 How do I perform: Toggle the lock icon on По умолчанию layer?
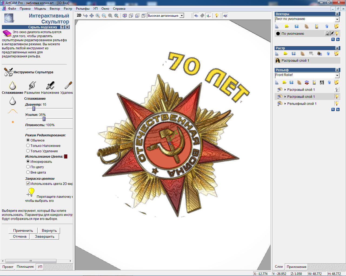pyautogui.click(x=327, y=33)
